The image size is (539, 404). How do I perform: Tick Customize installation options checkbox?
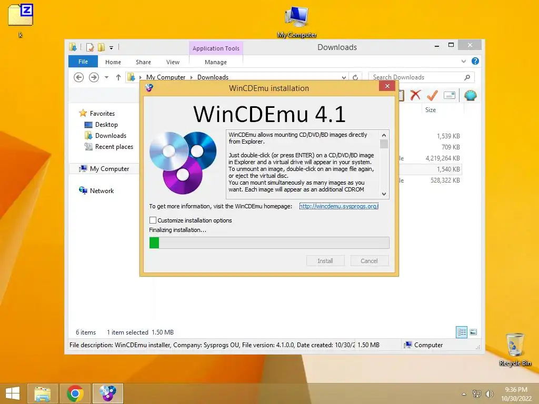(153, 220)
